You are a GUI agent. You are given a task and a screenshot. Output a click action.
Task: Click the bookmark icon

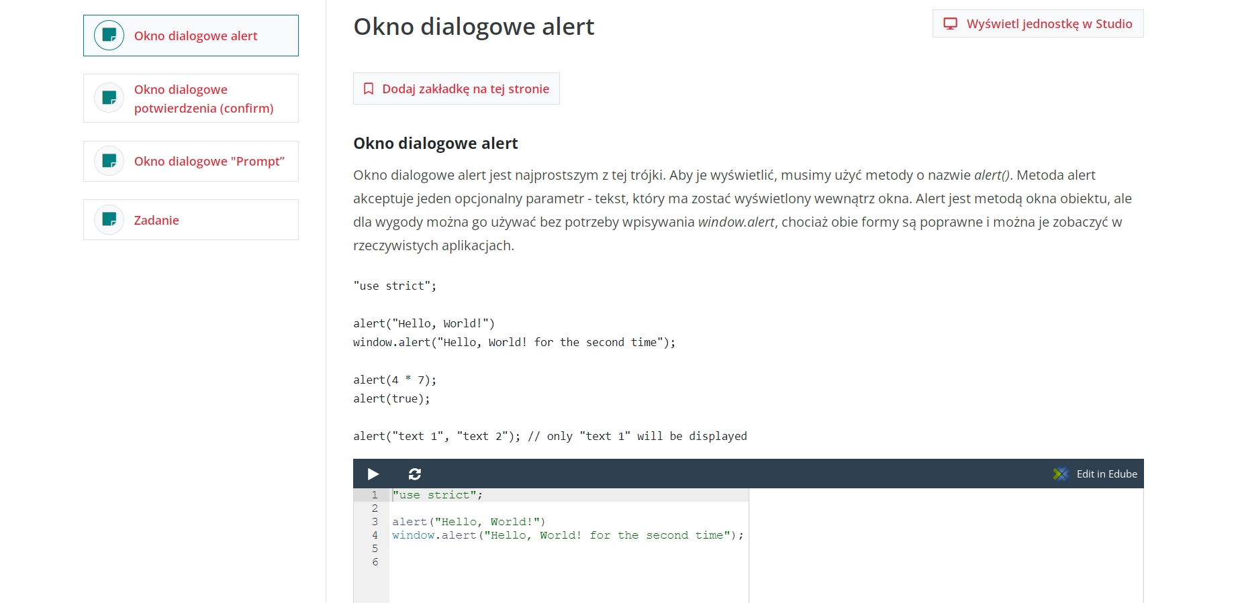coord(369,89)
